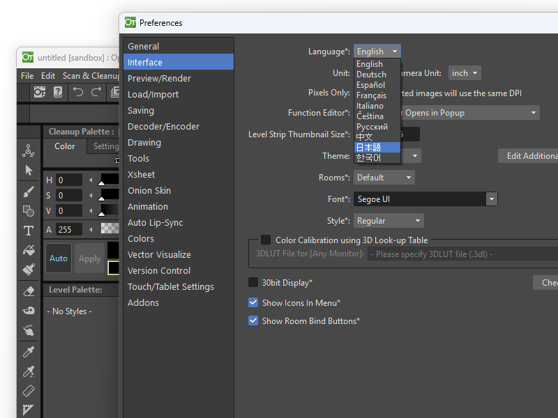The image size is (558, 418).
Task: Open the Camera Unit inch dropdown
Action: (465, 73)
